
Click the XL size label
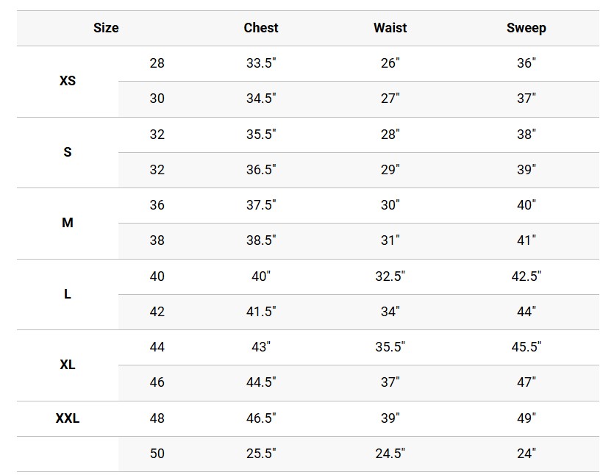click(68, 365)
